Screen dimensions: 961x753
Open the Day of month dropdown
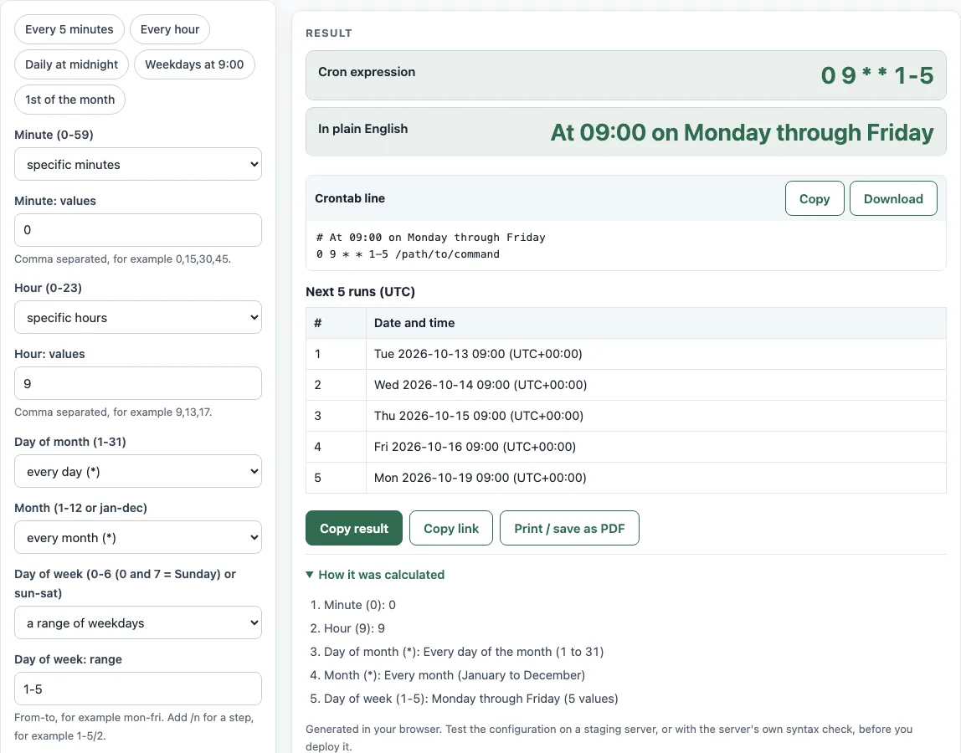(x=138, y=471)
